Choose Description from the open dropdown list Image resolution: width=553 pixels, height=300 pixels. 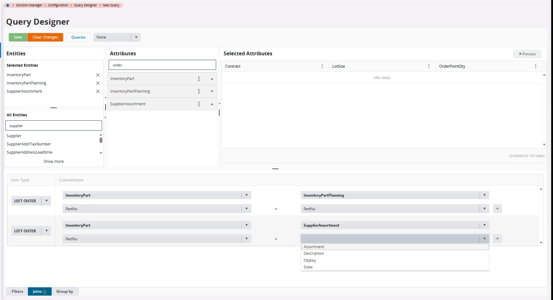pos(314,254)
